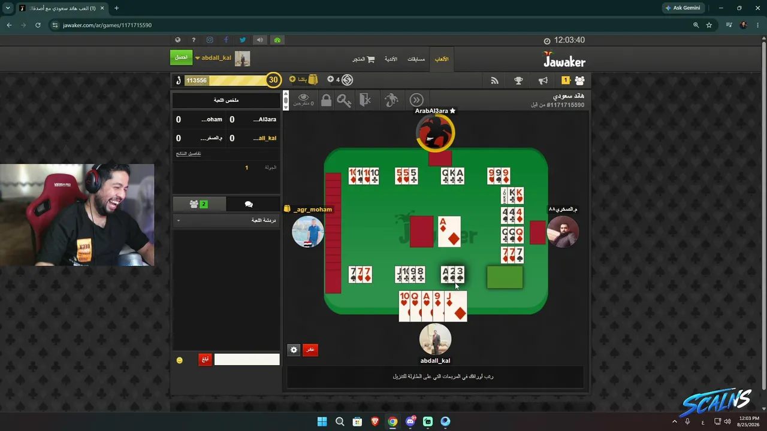This screenshot has height=431, width=767.
Task: Click the token coin dollar icon
Action: coord(347,80)
